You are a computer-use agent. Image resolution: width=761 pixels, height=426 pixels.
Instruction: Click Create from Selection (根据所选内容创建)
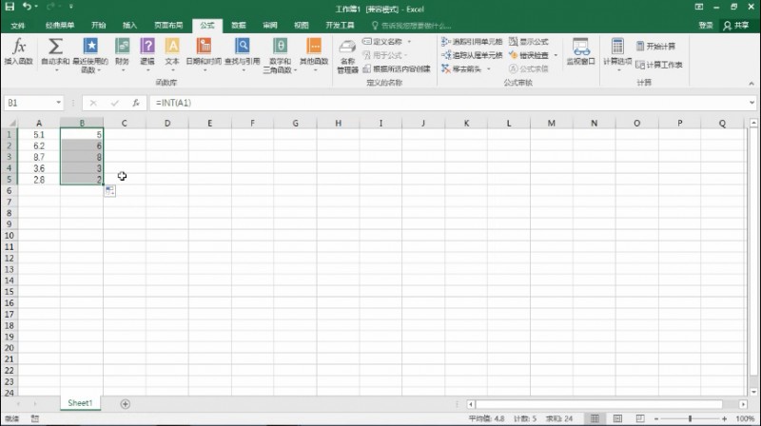tap(397, 68)
